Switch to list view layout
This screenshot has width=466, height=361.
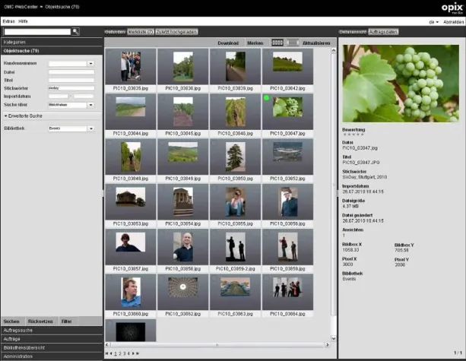point(293,43)
